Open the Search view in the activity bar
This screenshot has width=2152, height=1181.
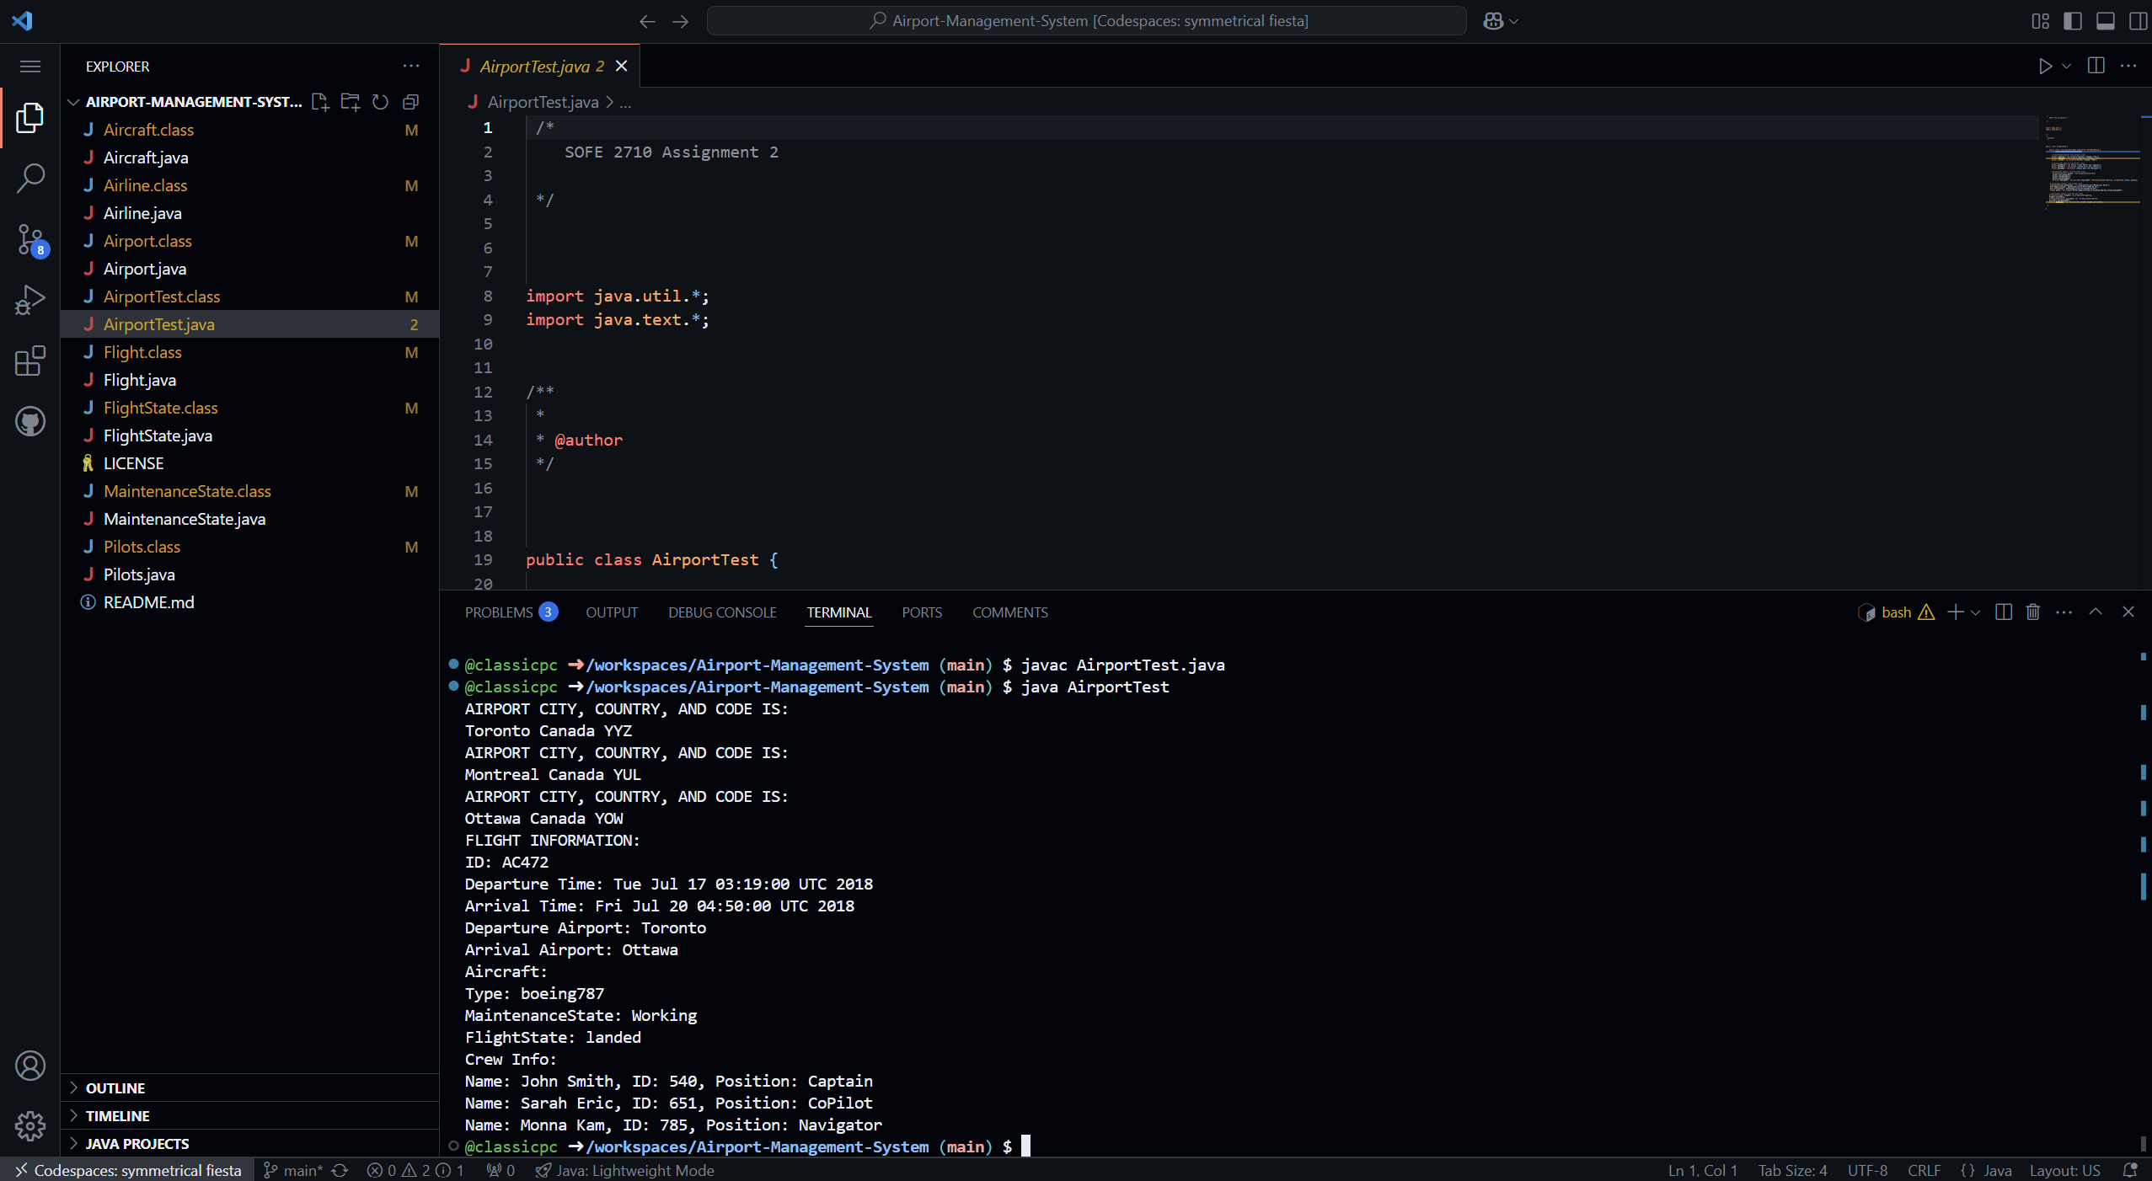point(30,178)
